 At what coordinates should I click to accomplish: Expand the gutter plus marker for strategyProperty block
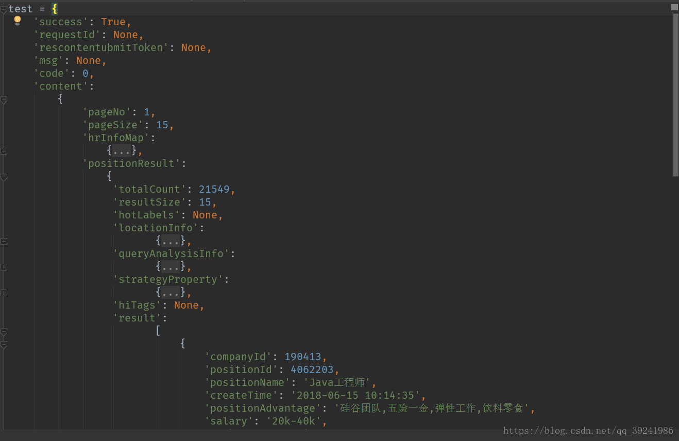tap(4, 293)
